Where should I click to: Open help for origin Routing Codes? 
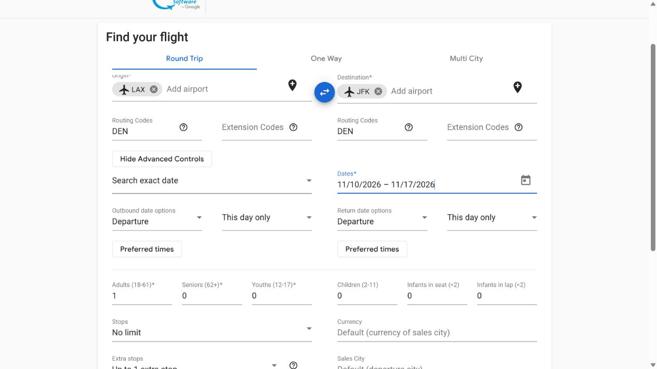click(x=183, y=127)
